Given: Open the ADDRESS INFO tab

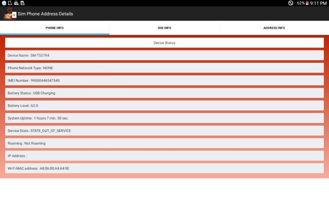Looking at the screenshot, I should [x=274, y=28].
